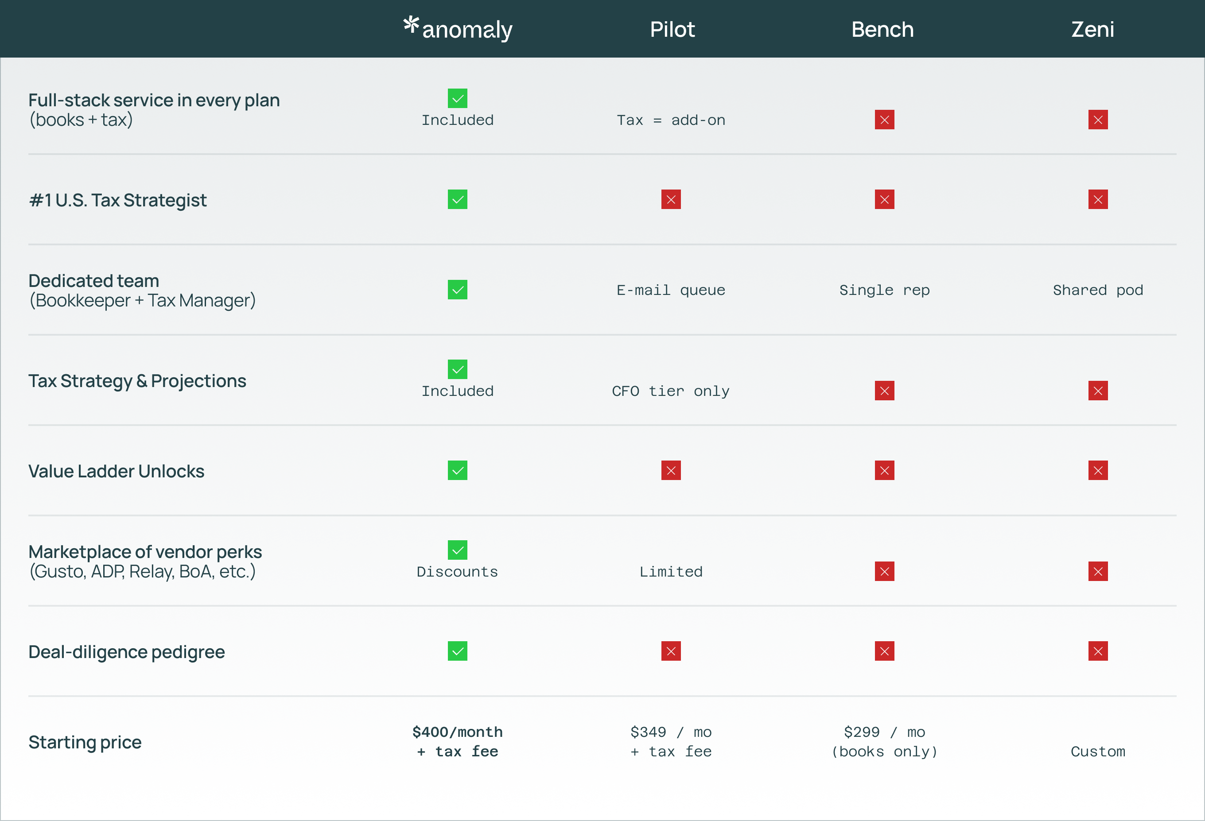Click Bench's red X for Value Ladder Unlocks
This screenshot has height=821, width=1205.
884,471
